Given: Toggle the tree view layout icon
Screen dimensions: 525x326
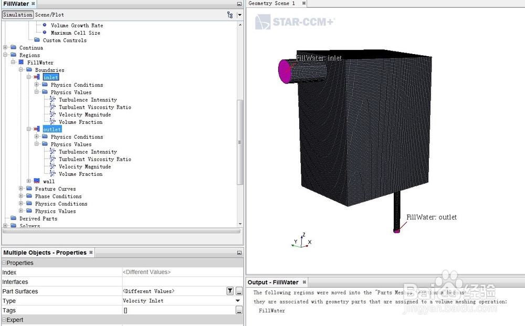Looking at the screenshot, I should click(230, 15).
